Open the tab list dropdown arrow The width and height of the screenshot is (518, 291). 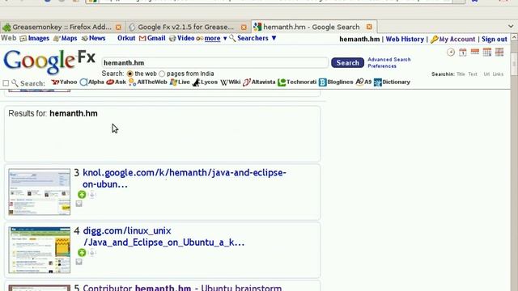pyautogui.click(x=511, y=26)
